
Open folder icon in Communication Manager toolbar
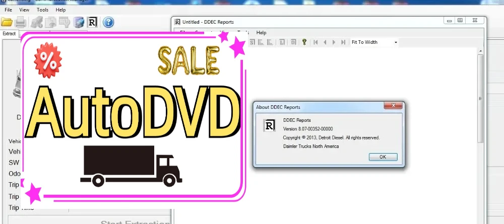[7, 22]
